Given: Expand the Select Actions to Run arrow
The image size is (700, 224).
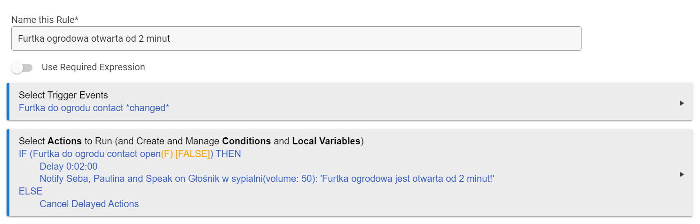Looking at the screenshot, I should click(682, 174).
